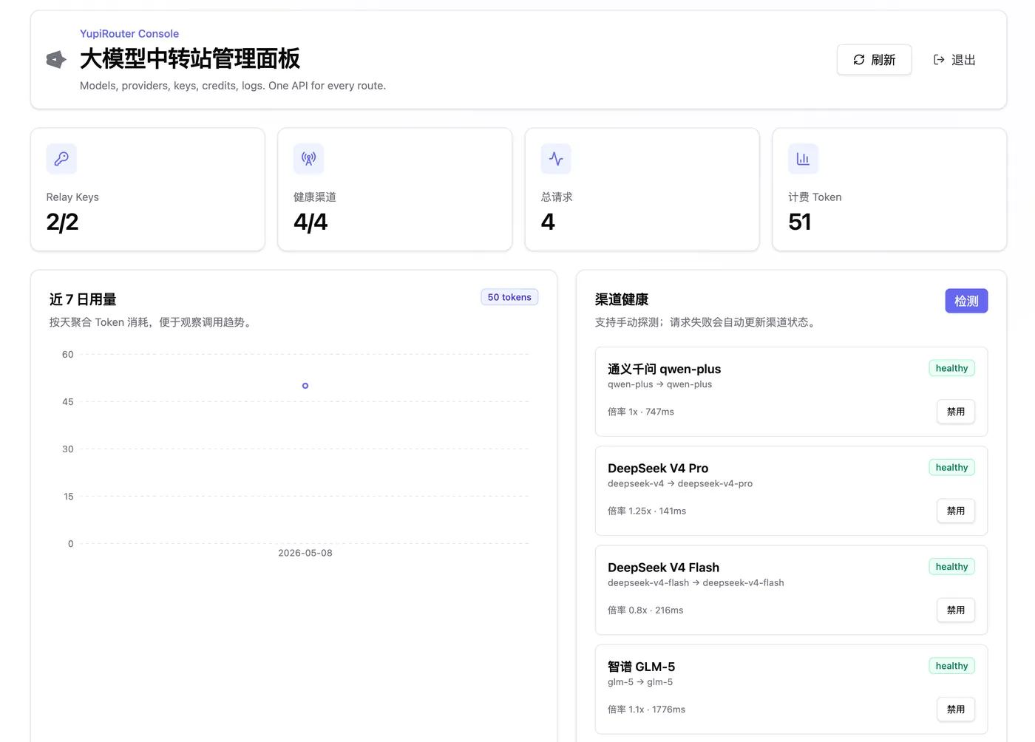Click the Models, providers, keys subtitle text
The width and height of the screenshot is (1035, 742).
(x=233, y=86)
